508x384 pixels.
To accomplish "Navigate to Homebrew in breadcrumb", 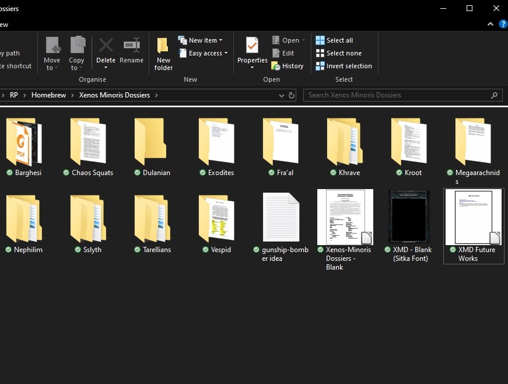I will (x=48, y=95).
